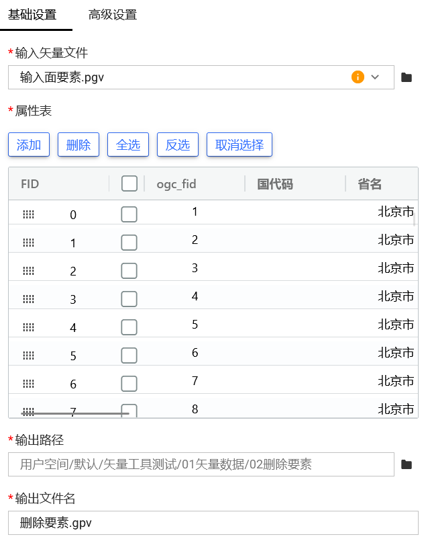This screenshot has height=543, width=428.
Task: Click drag handle icon for FID 6 row
Action: point(28,384)
